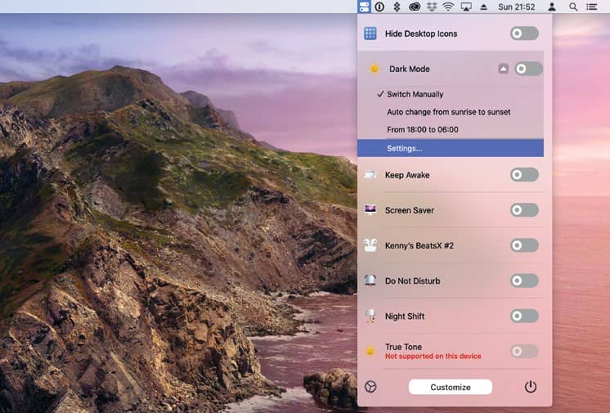Click the power quit icon
The width and height of the screenshot is (610, 413).
pyautogui.click(x=530, y=387)
